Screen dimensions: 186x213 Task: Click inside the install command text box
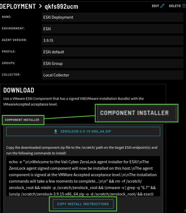click(x=83, y=176)
